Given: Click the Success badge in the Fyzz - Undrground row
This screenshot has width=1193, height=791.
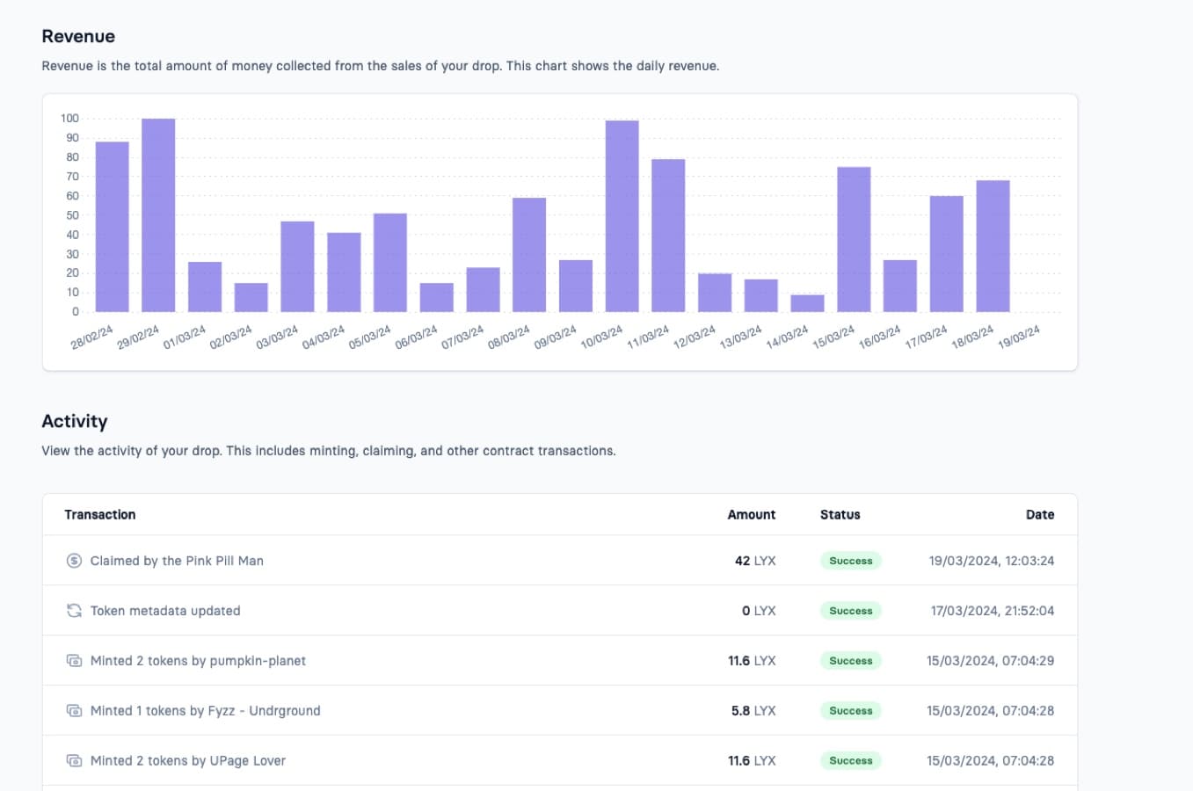Looking at the screenshot, I should click(851, 711).
